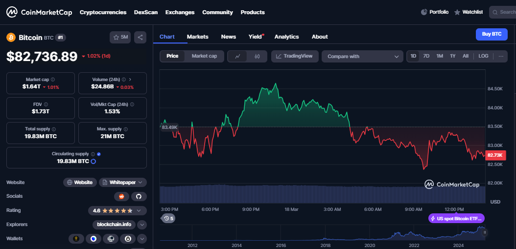This screenshot has height=249, width=516.
Task: Click the second blue circle wallet icon
Action: tap(94, 239)
